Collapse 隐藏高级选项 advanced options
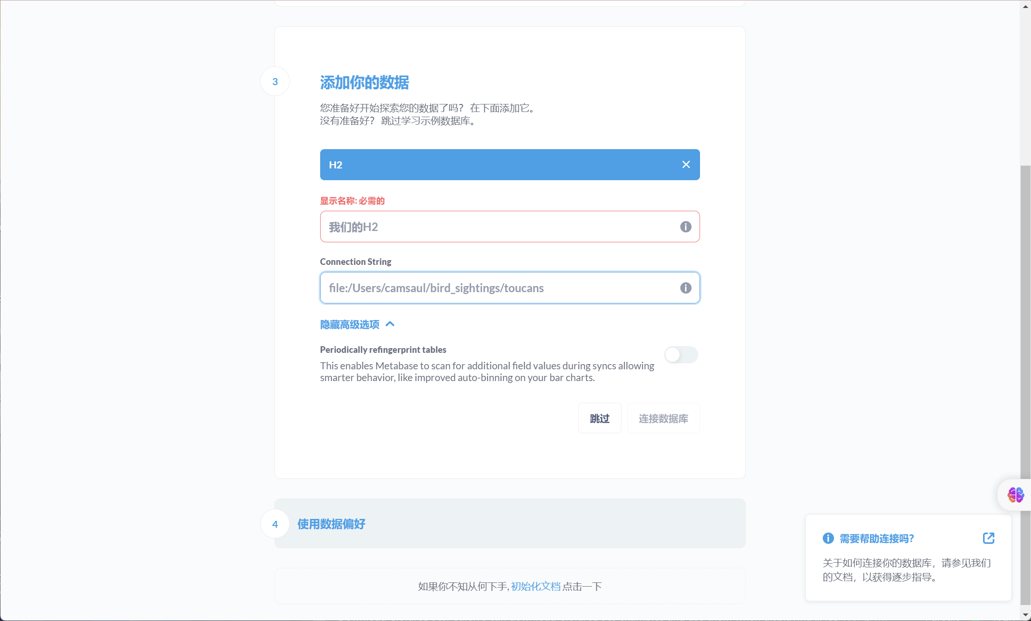The height and width of the screenshot is (621, 1031). tap(350, 325)
